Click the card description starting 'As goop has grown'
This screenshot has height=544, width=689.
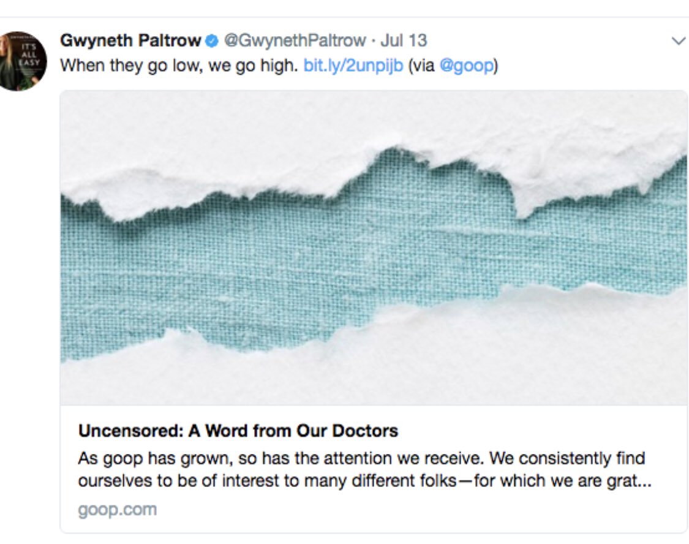tap(364, 469)
